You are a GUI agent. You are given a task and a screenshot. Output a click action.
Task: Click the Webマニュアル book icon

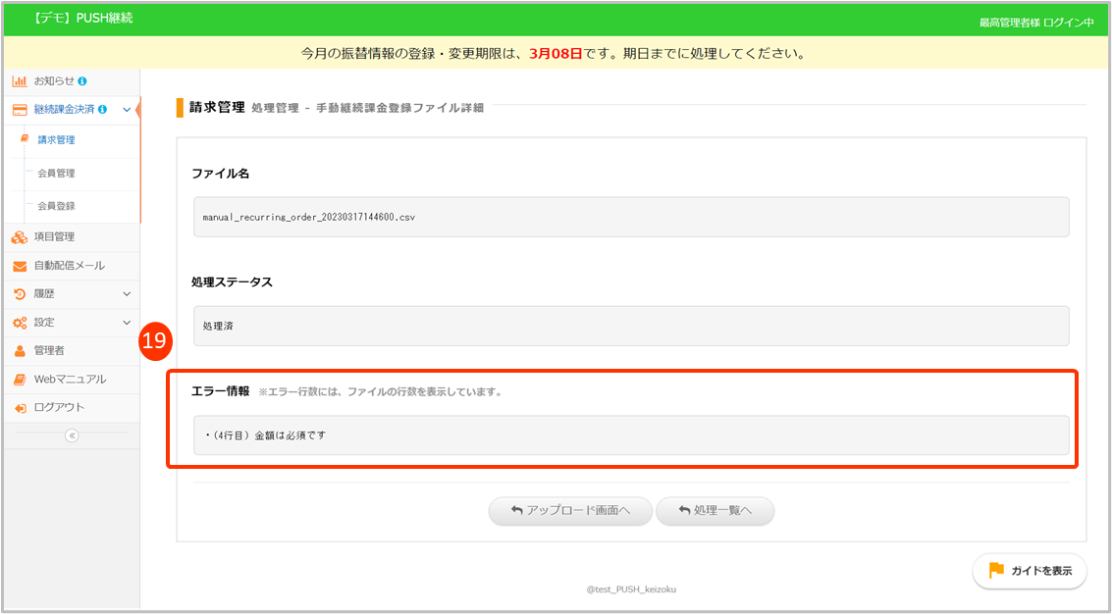[x=20, y=379]
